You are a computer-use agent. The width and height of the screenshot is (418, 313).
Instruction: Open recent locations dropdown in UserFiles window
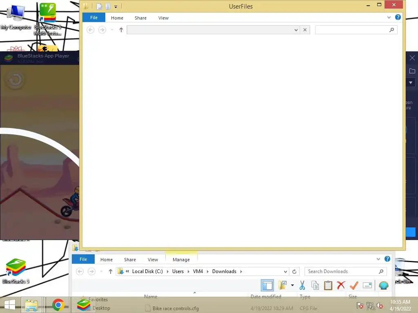[112, 30]
